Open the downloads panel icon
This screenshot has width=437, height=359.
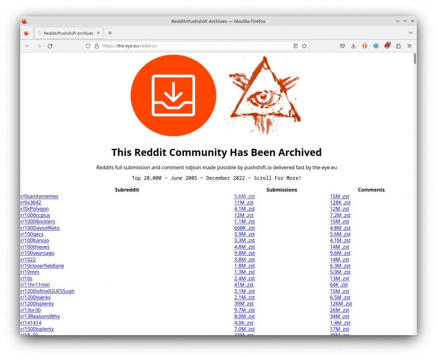pyautogui.click(x=353, y=46)
